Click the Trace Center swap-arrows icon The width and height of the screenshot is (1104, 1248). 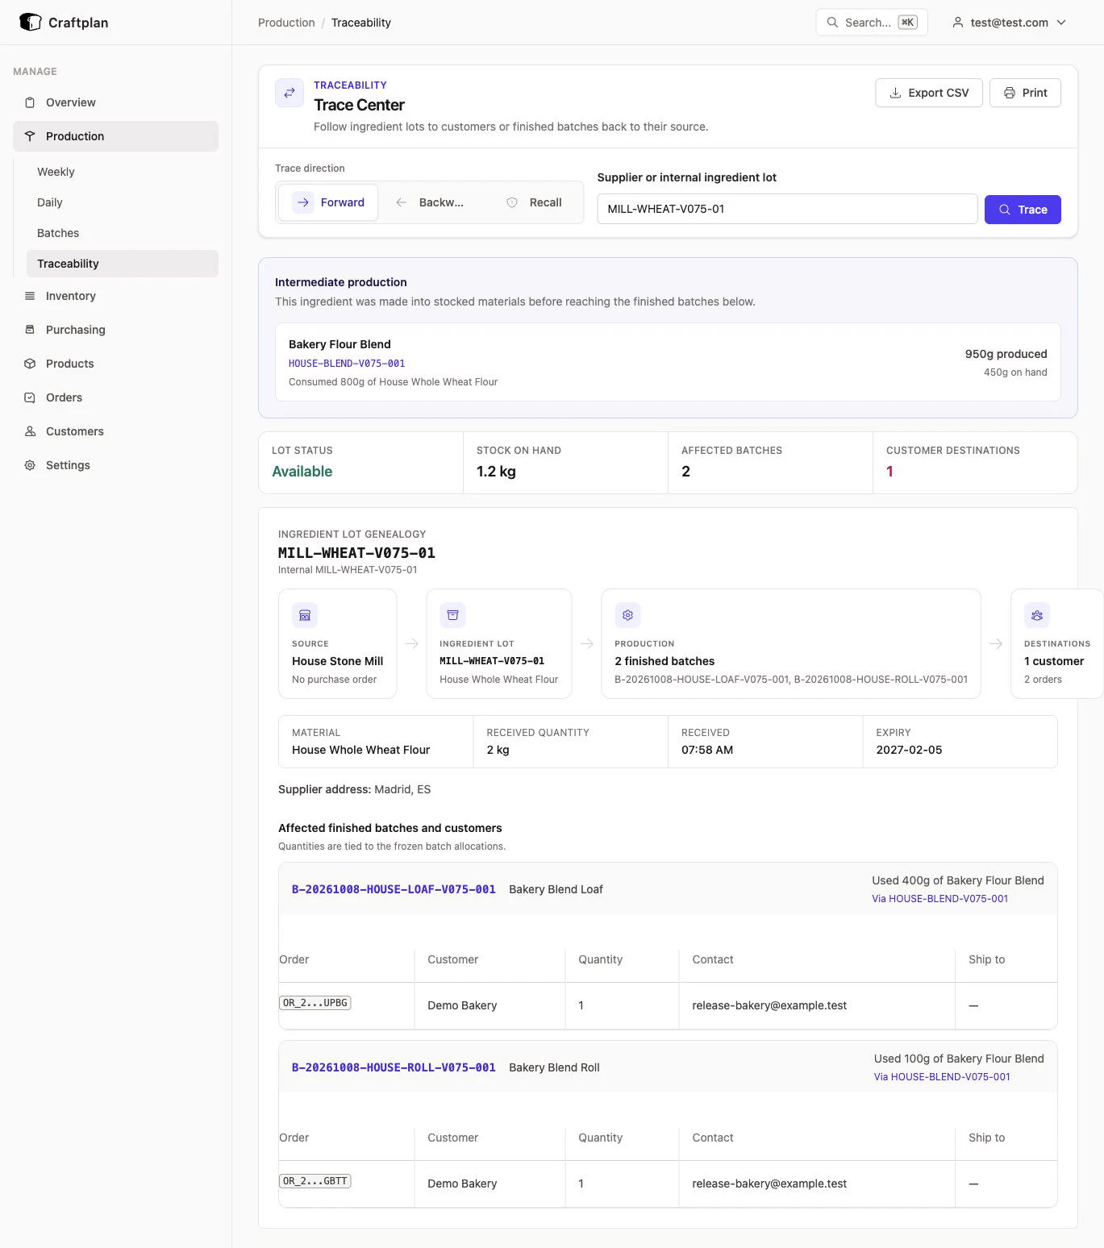pos(290,93)
